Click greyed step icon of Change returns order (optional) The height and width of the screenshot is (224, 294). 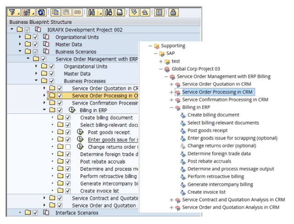183,146
